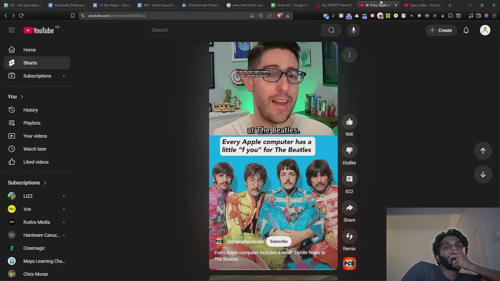Open a new browser tab

[x=450, y=5]
